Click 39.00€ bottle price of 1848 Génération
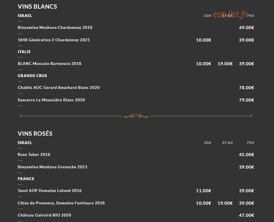Image resolution: width=274 pixels, height=222 pixels. point(246,40)
